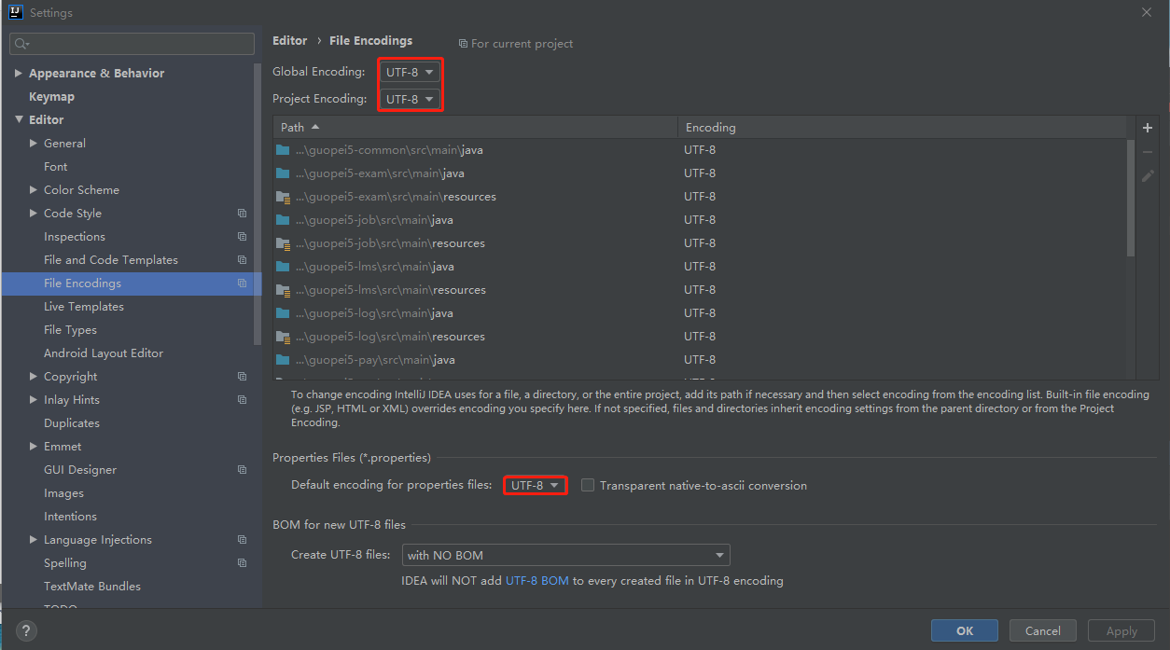Click UTF-8 encoding cell for guopei5-exam java row

pyautogui.click(x=700, y=173)
